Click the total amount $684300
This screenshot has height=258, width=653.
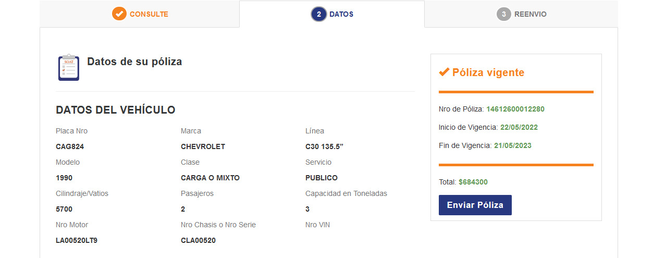tap(473, 182)
